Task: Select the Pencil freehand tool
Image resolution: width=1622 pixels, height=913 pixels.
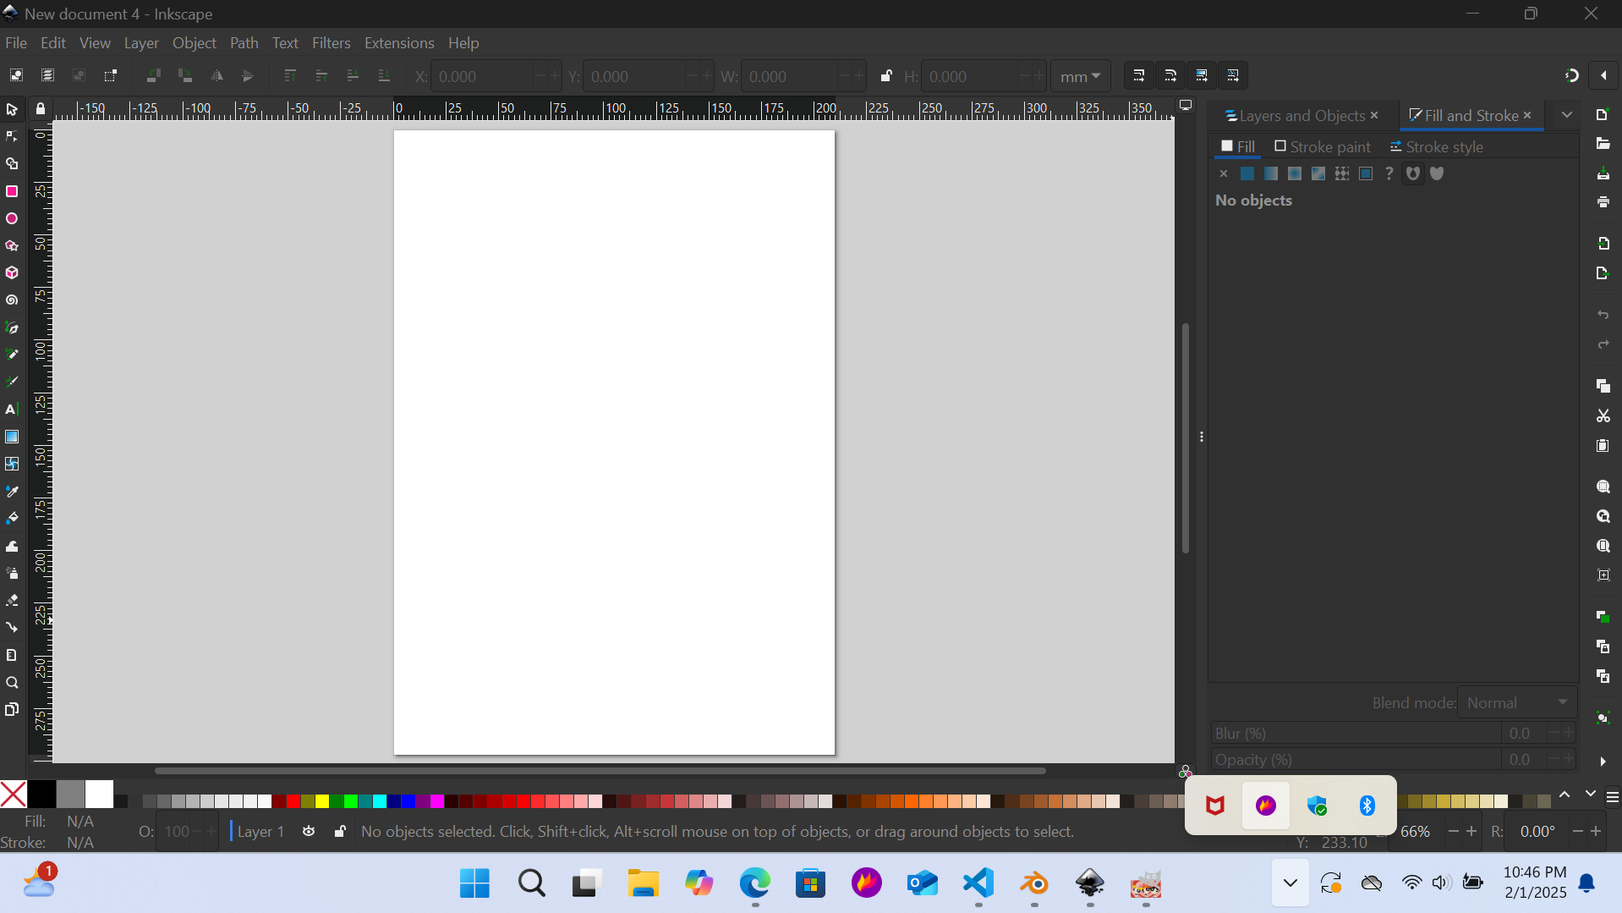Action: (x=12, y=355)
